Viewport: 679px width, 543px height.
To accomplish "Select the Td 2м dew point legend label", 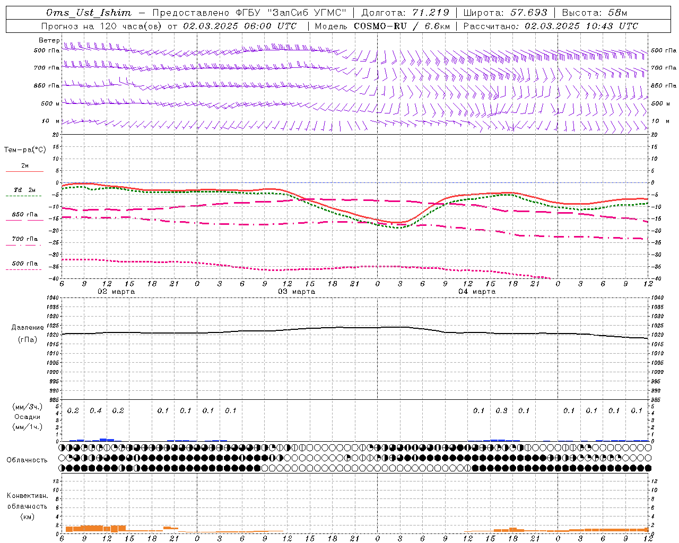I will (x=24, y=190).
